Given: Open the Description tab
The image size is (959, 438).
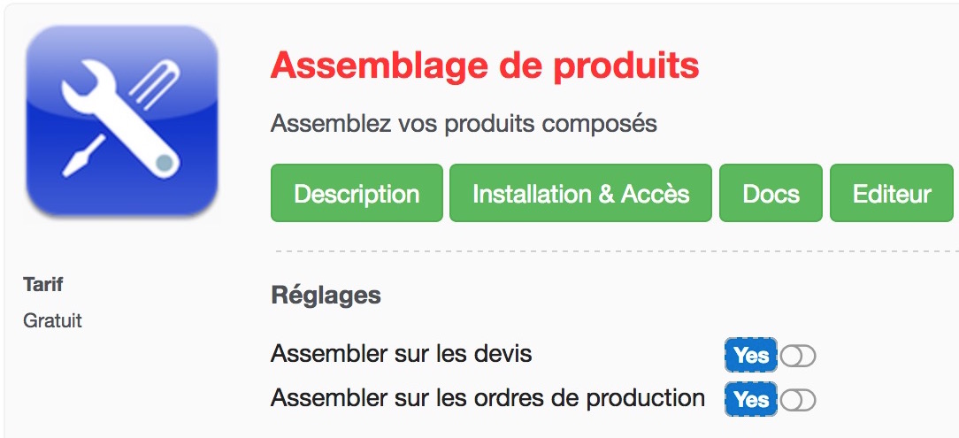Looking at the screenshot, I should coord(357,193).
